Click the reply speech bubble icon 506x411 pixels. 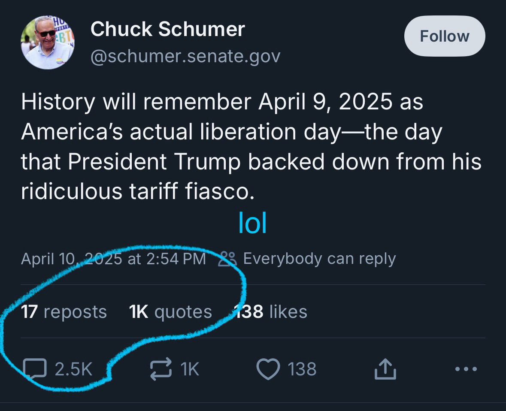point(34,369)
